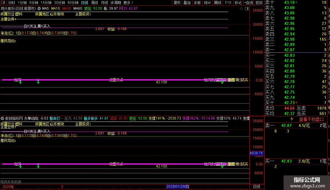Screen dimensions: 330x190
Task: Click the 标记 mark button
Action: point(238,3)
